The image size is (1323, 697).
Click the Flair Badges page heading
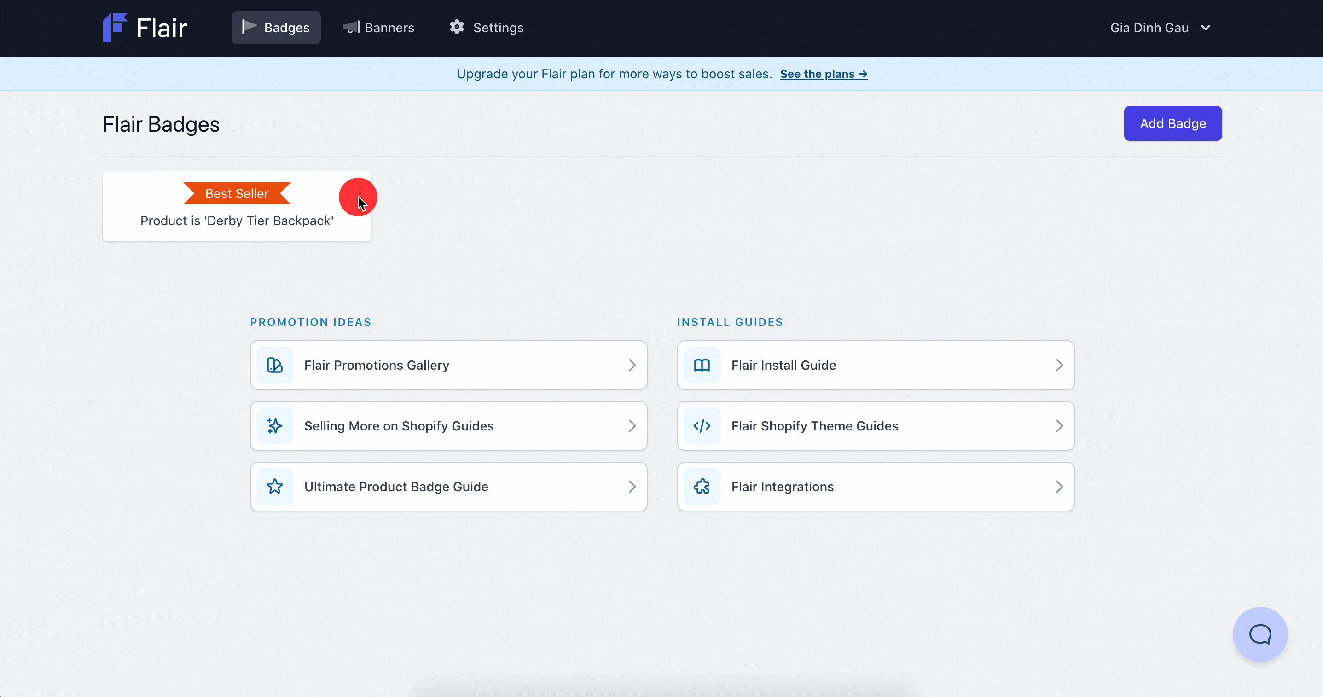coord(161,124)
